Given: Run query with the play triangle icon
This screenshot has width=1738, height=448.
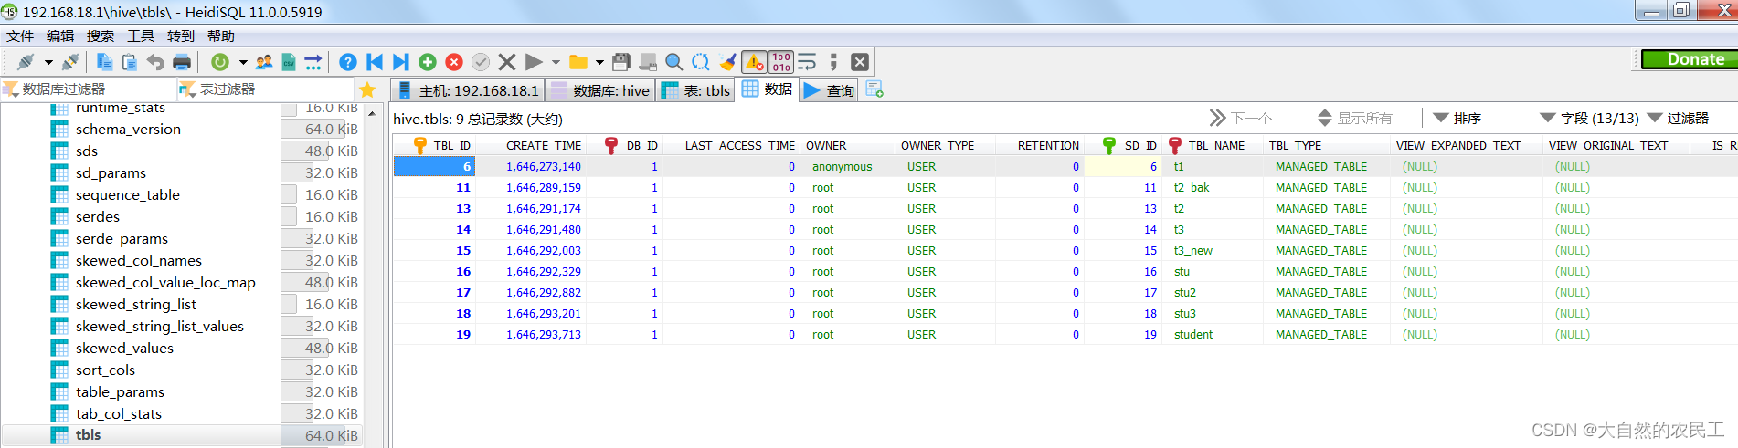Looking at the screenshot, I should (534, 62).
